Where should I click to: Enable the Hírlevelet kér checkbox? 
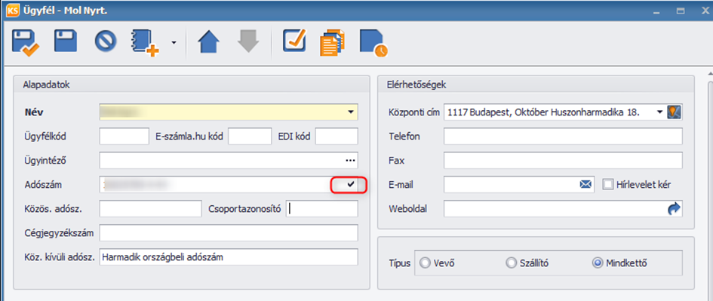(608, 185)
